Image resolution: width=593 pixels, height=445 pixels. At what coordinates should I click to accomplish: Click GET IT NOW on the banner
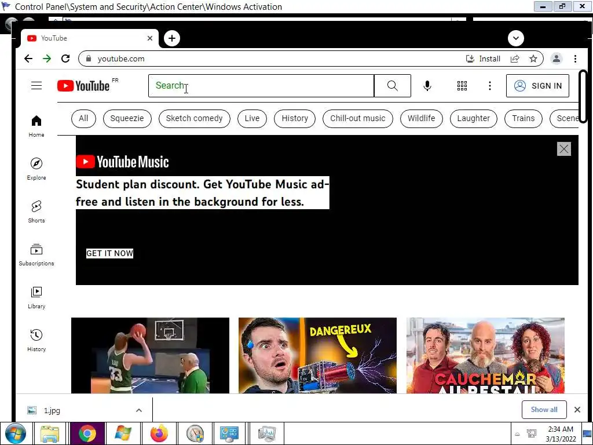(x=109, y=253)
